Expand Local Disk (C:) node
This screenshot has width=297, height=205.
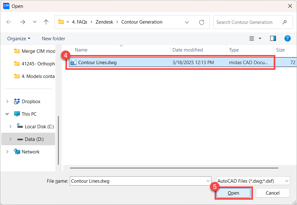point(10,126)
